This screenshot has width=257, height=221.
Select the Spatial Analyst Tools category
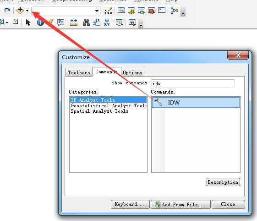pyautogui.click(x=108, y=111)
